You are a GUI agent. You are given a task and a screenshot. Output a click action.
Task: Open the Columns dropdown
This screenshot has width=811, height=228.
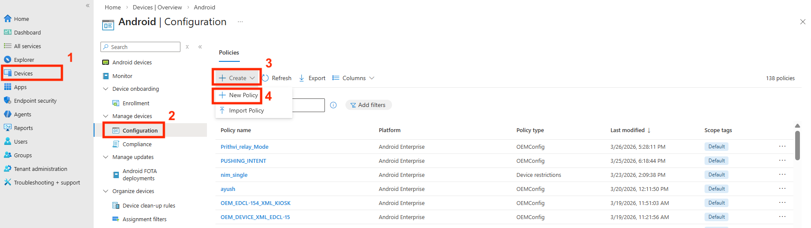coord(354,78)
